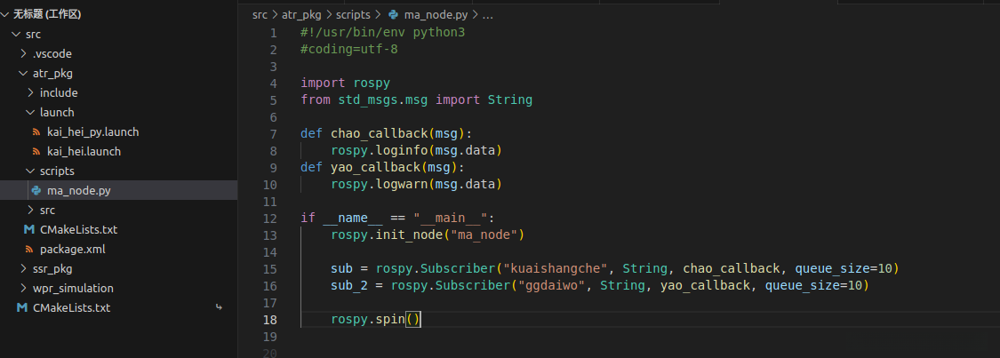The image size is (1000, 358).
Task: Expand the ssr_pkg folder
Action: click(x=23, y=268)
